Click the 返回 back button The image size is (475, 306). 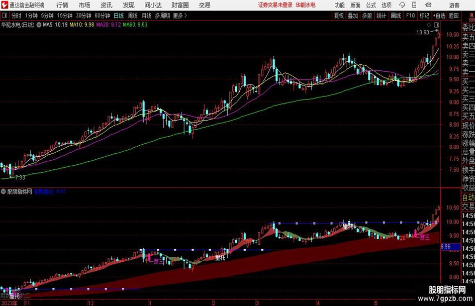click(x=453, y=16)
